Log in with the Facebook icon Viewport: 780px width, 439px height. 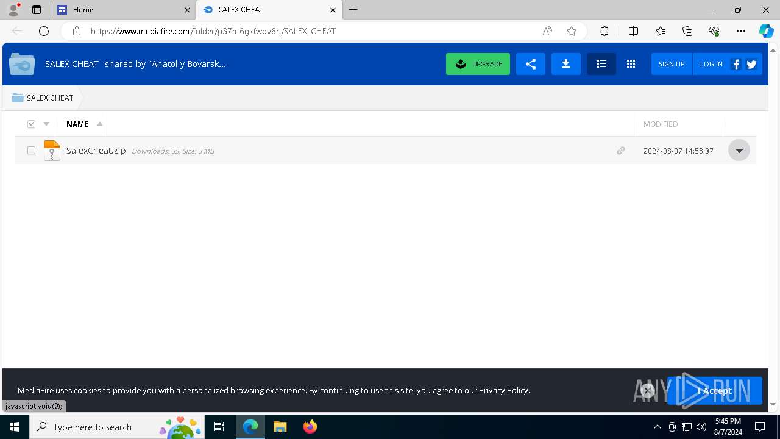click(x=736, y=64)
